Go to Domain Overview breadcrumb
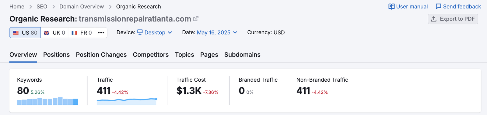Viewport: 487px width, 115px height. click(82, 6)
